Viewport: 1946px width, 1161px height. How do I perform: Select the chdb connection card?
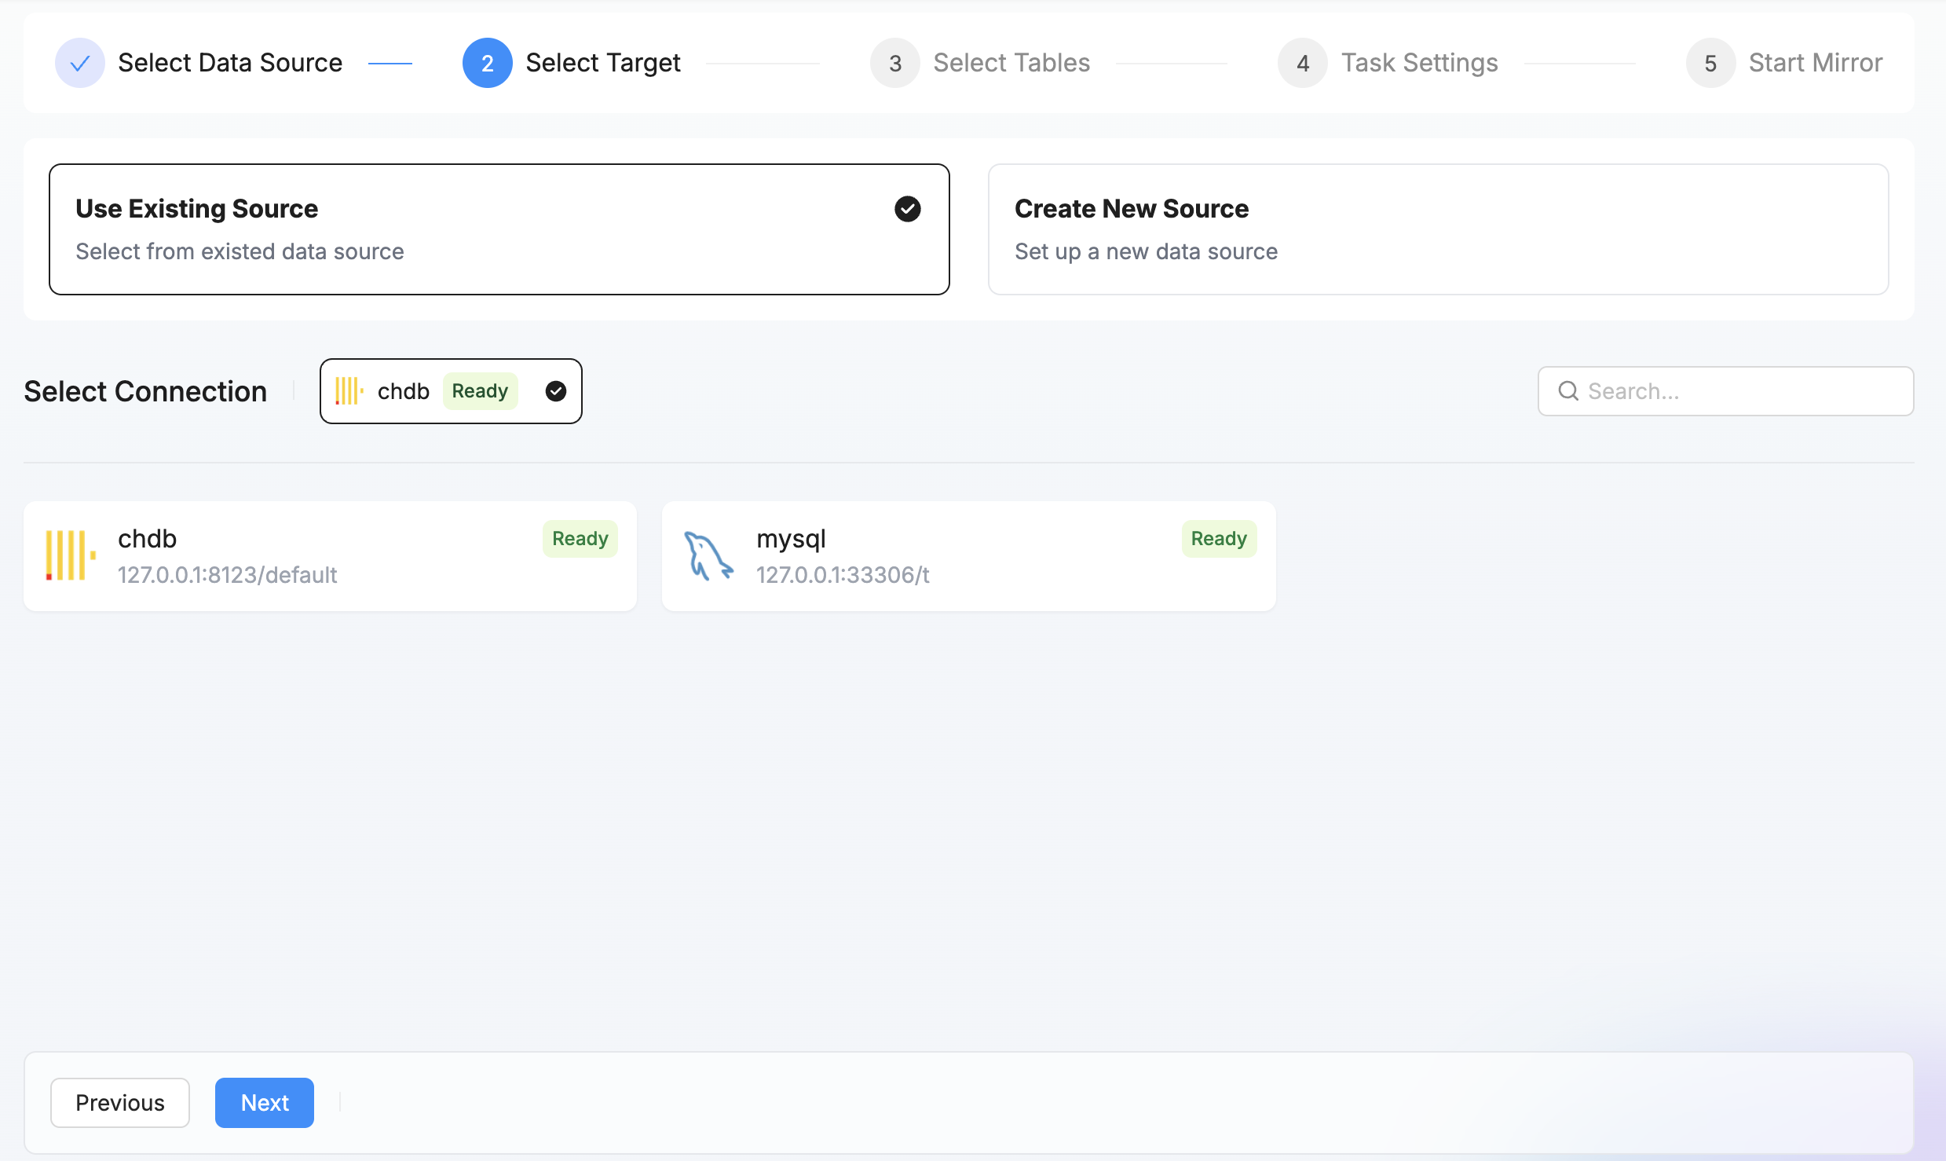pyautogui.click(x=331, y=556)
